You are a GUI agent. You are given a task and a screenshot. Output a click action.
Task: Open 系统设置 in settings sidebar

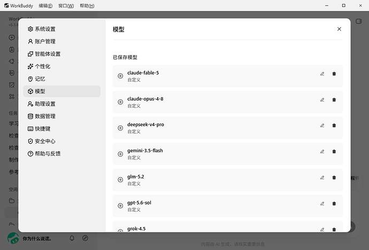pyautogui.click(x=62, y=29)
